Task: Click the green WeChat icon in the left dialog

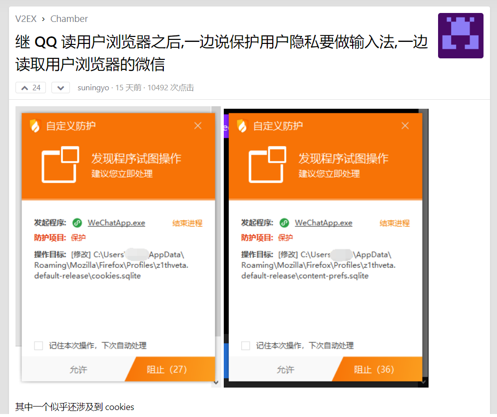Action: pos(77,223)
